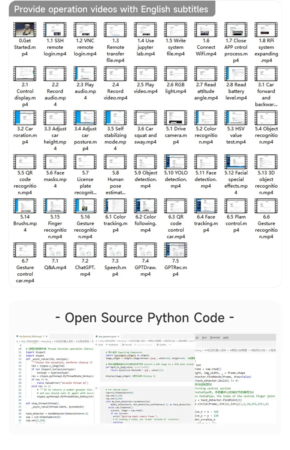Click Run All in notebook toolbar
Viewport: 290px width, 450px height.
tap(127, 345)
